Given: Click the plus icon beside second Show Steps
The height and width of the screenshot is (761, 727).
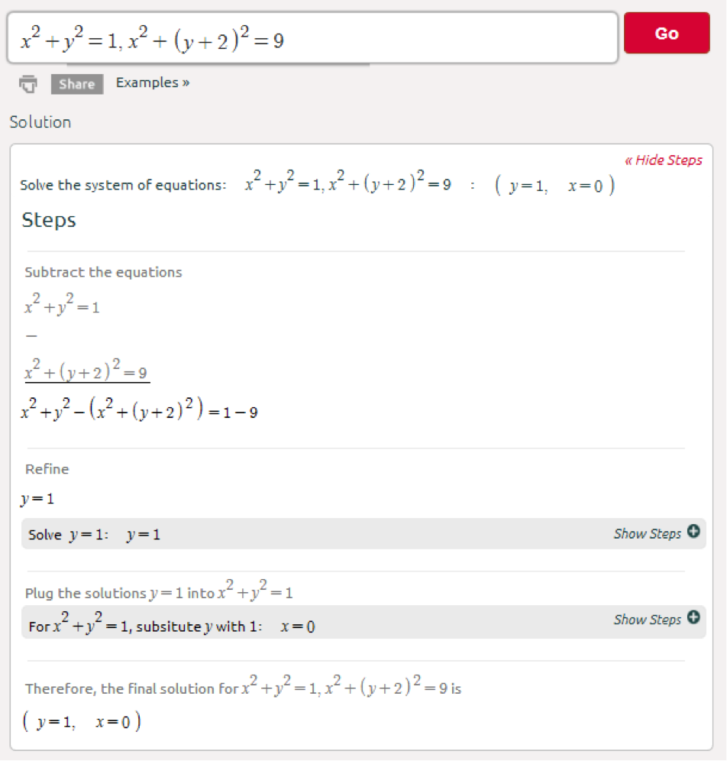Looking at the screenshot, I should [x=693, y=619].
